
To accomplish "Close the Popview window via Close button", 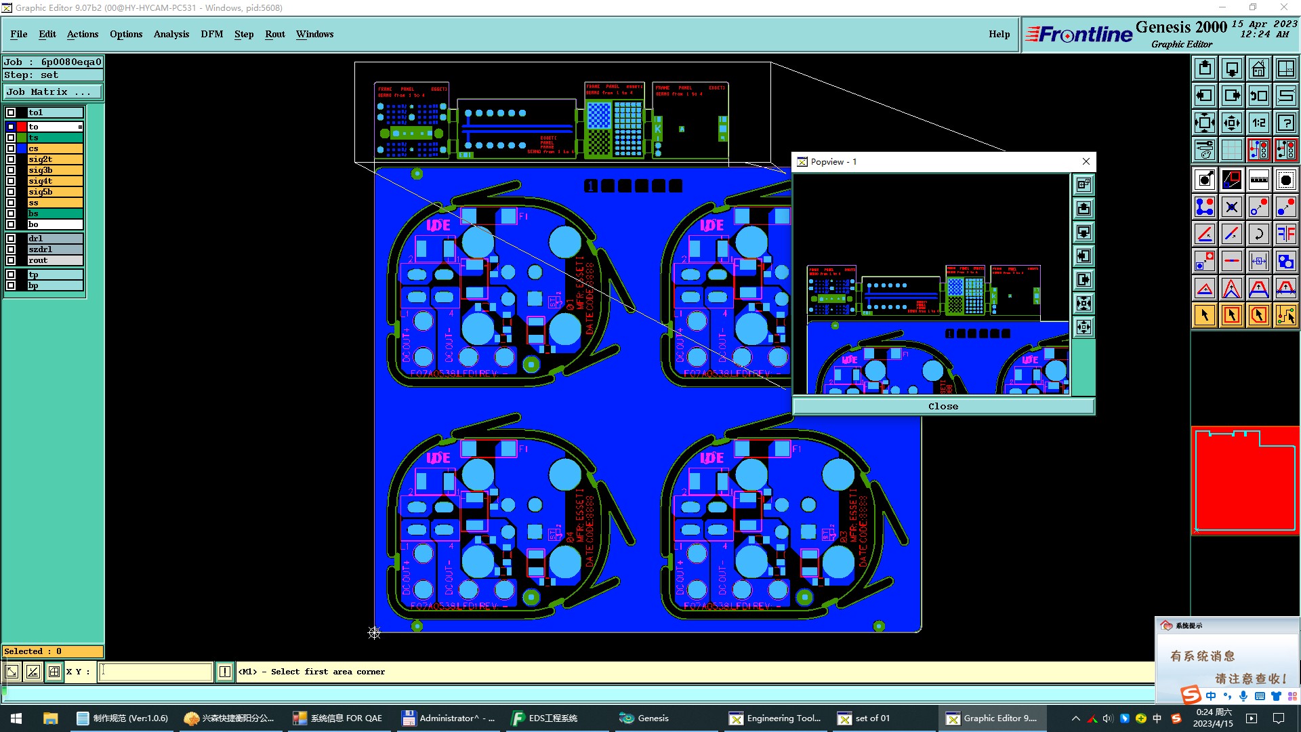I will pyautogui.click(x=943, y=406).
